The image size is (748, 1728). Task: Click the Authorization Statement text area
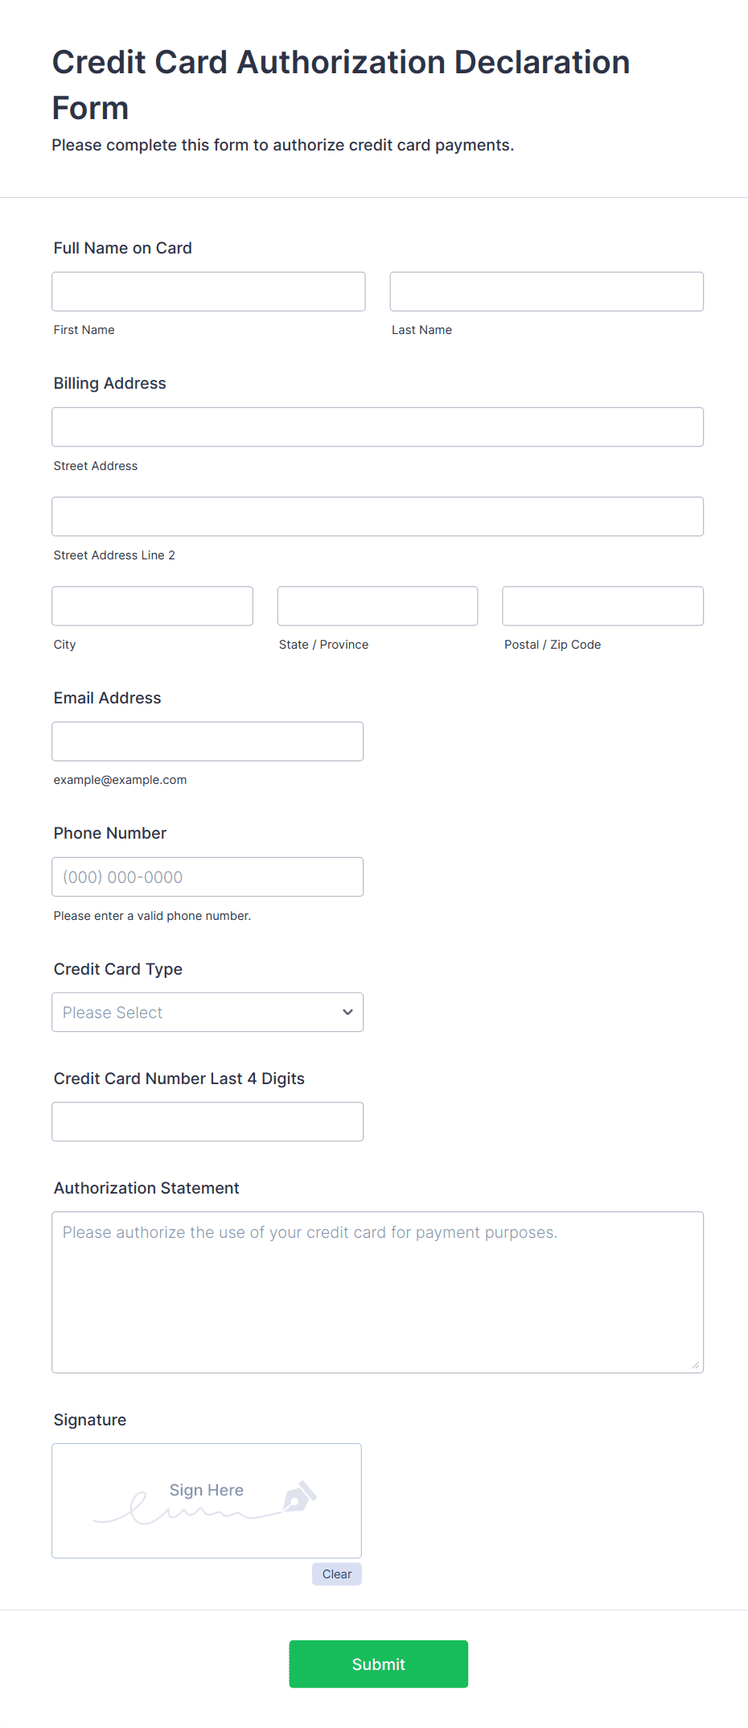pos(377,1288)
